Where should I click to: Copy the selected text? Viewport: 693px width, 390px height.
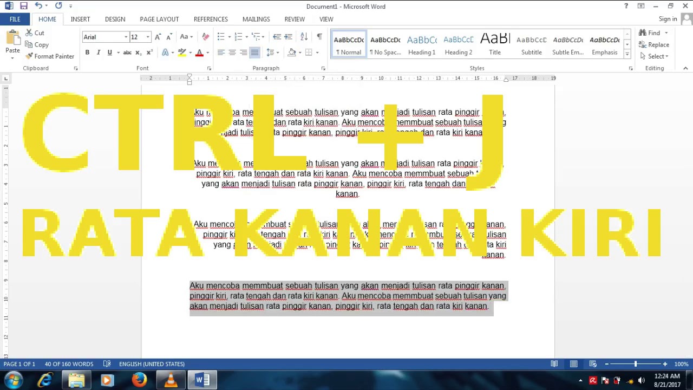[36, 45]
